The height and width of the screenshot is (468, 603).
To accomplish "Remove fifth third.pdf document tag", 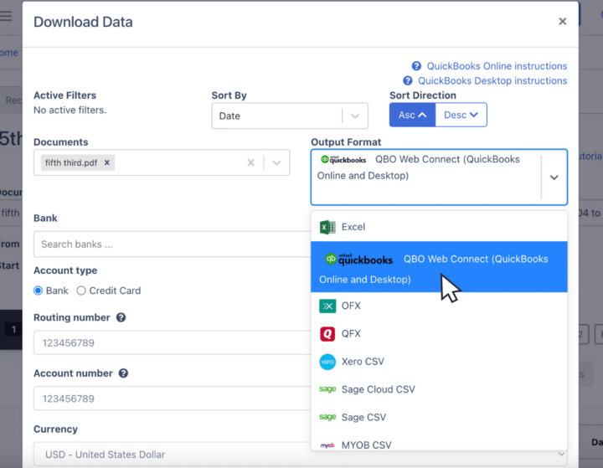I will (x=107, y=162).
